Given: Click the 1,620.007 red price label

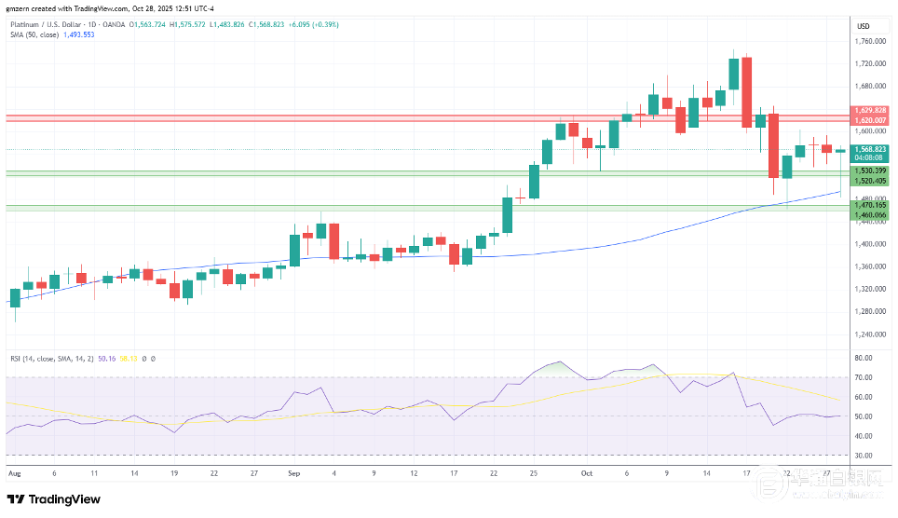Looking at the screenshot, I should 871,120.
